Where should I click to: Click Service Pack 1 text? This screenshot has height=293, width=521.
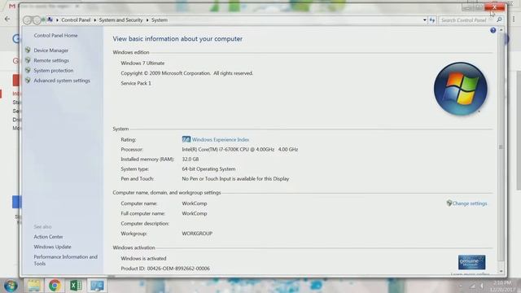point(136,83)
